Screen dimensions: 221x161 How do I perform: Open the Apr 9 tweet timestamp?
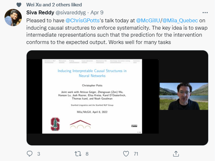(97, 13)
